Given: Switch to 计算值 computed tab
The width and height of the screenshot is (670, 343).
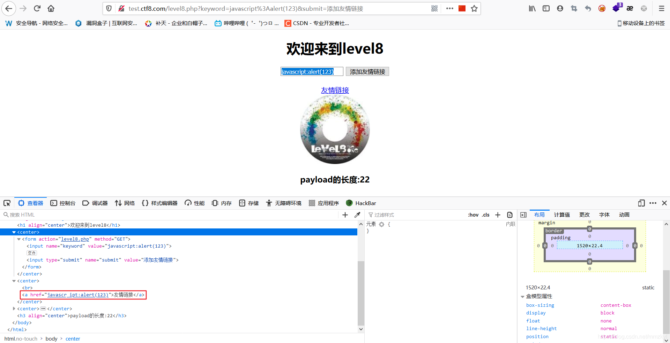Looking at the screenshot, I should (x=562, y=215).
